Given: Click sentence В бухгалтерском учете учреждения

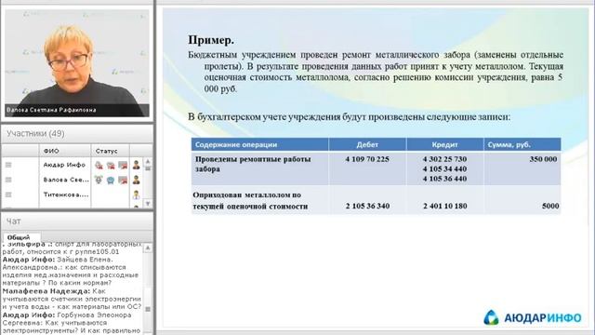Looking at the screenshot, I should (x=350, y=116).
